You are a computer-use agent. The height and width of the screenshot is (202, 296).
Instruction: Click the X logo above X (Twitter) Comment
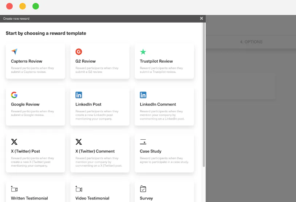click(79, 142)
